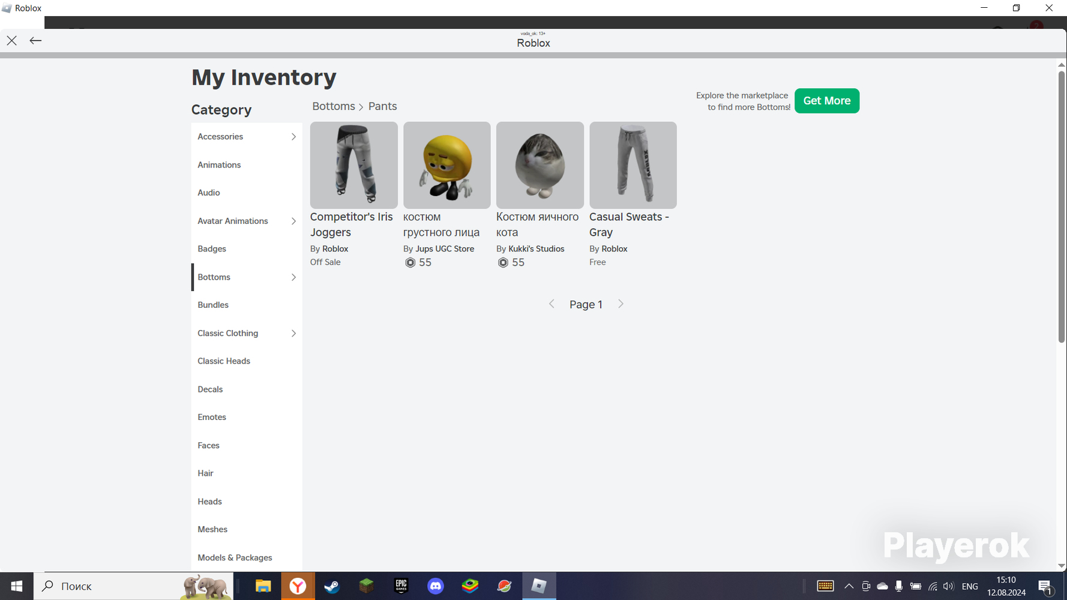Open Windows Start menu
Screen dimensions: 1067x600
[x=16, y=586]
